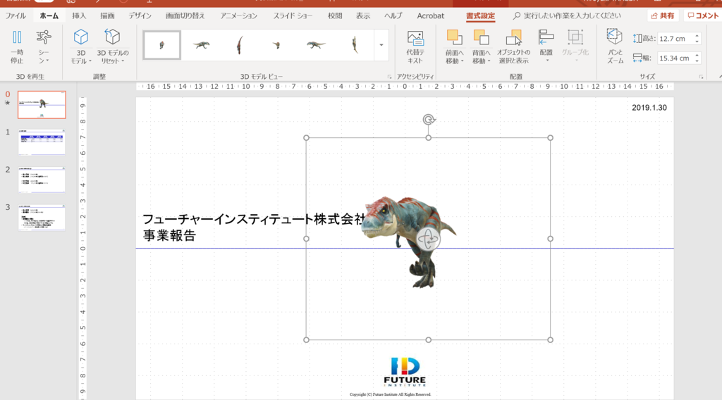The height and width of the screenshot is (400, 722).
Task: Click the 3D rotate control on dinosaur
Action: pyautogui.click(x=428, y=239)
